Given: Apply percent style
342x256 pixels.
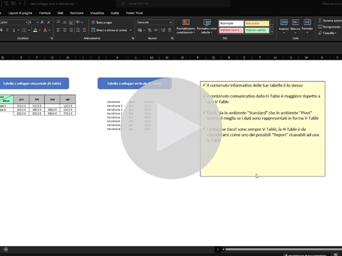Looking at the screenshot, I should coord(150,30).
